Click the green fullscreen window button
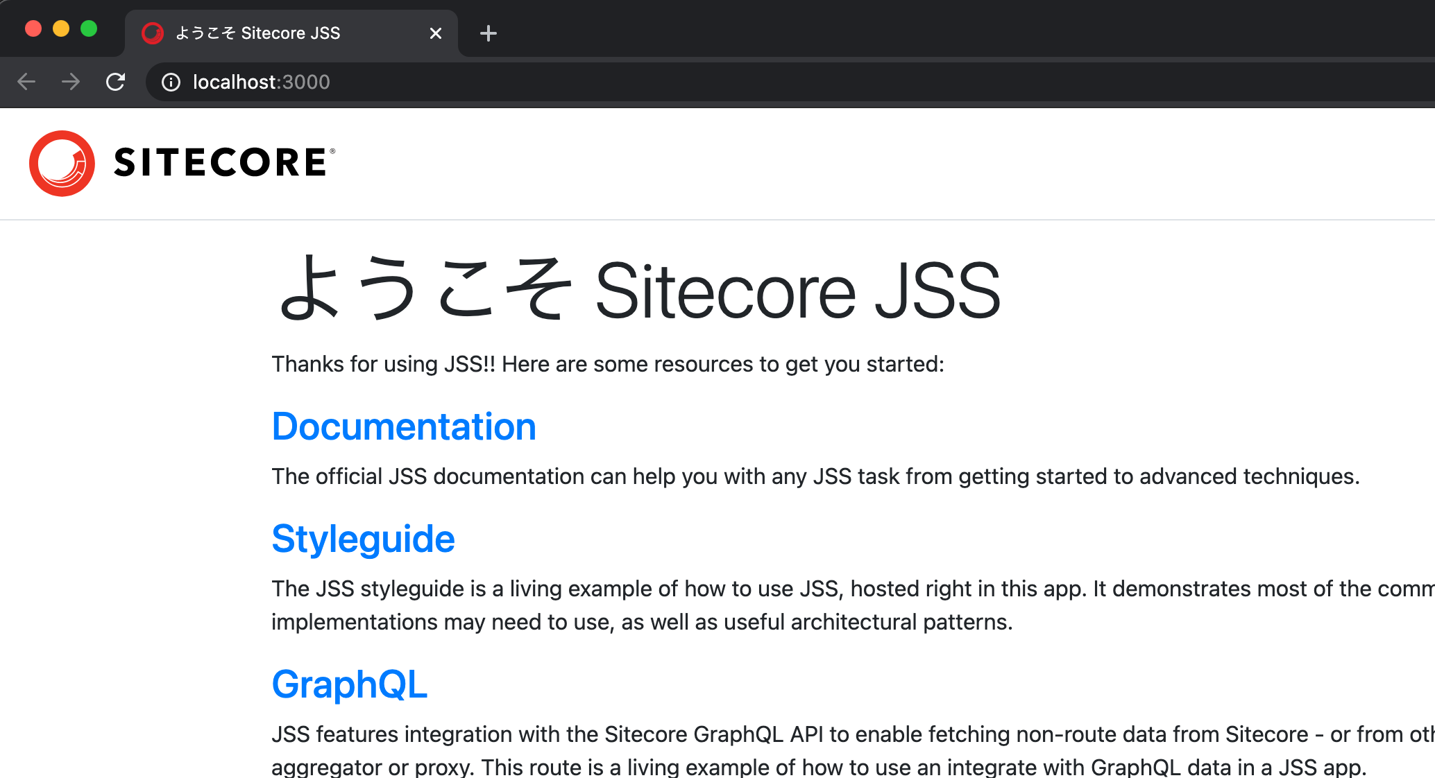Screen dimensions: 1435x778 [89, 28]
